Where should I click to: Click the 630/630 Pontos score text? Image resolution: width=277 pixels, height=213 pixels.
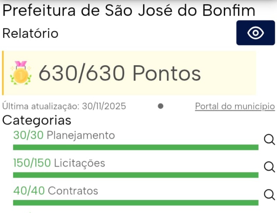[x=119, y=73]
